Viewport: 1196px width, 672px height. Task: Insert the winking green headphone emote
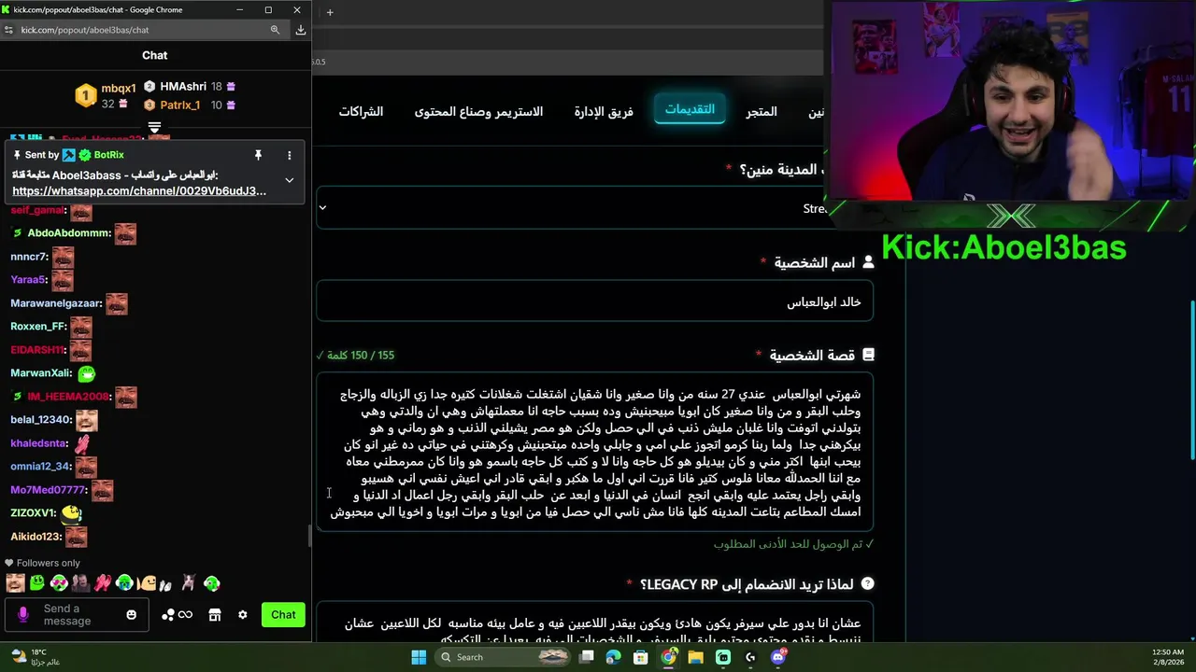(211, 584)
